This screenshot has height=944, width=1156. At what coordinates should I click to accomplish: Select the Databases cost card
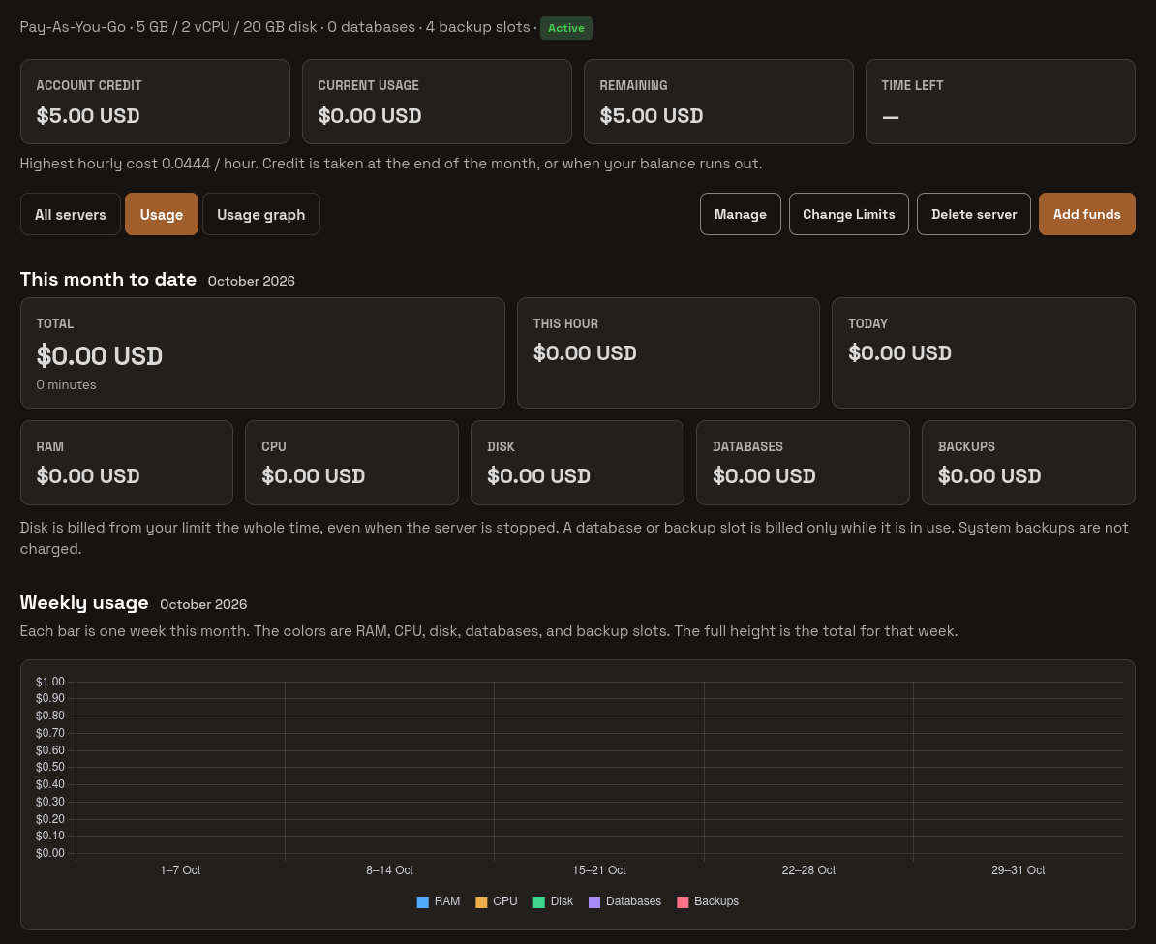pos(803,463)
